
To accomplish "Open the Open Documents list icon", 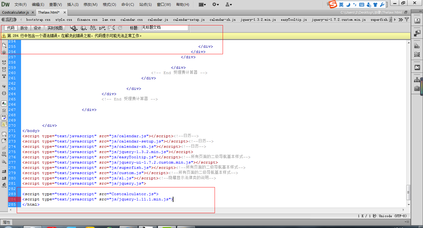I will click(x=4, y=45).
